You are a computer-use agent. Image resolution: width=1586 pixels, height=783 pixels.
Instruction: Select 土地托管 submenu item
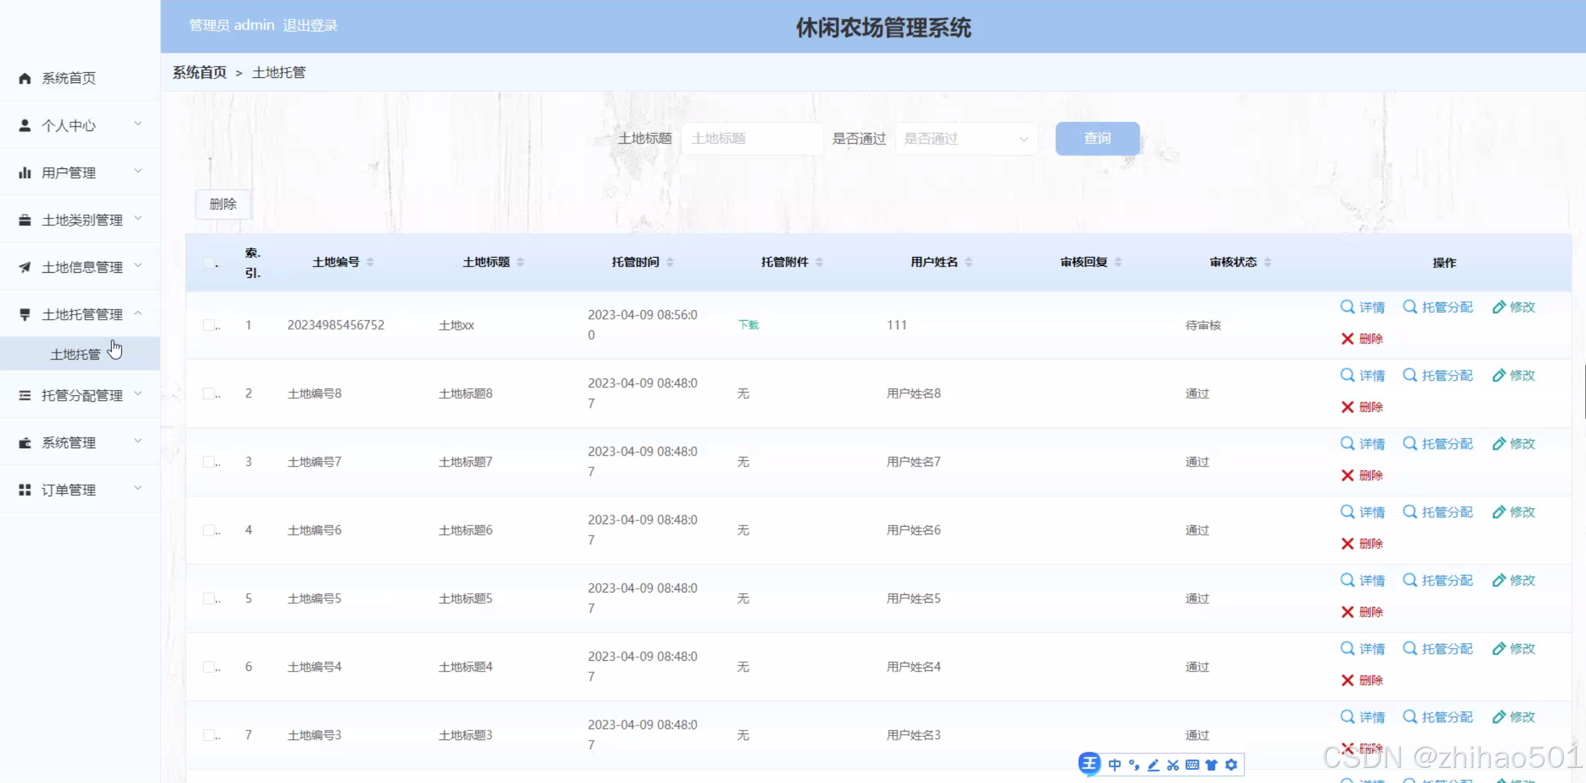(76, 354)
